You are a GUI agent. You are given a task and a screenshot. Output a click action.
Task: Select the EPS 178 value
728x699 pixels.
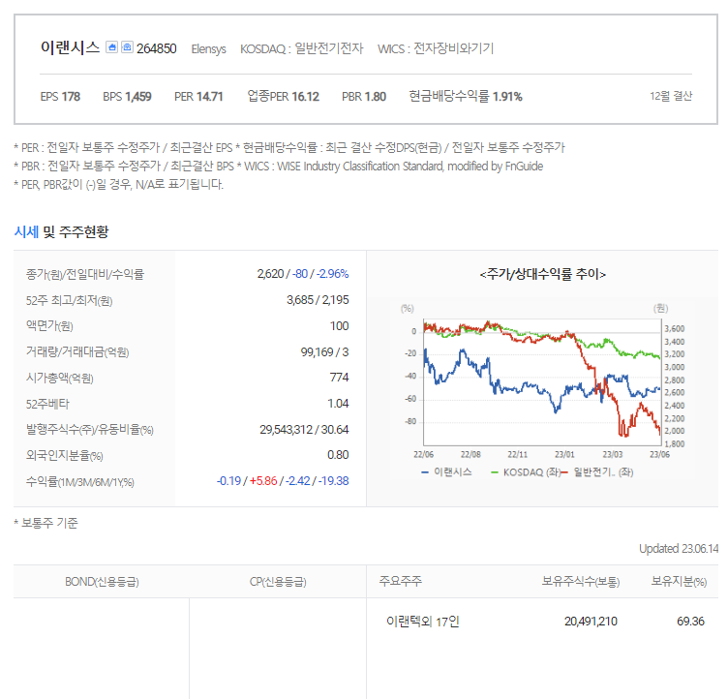[60, 97]
